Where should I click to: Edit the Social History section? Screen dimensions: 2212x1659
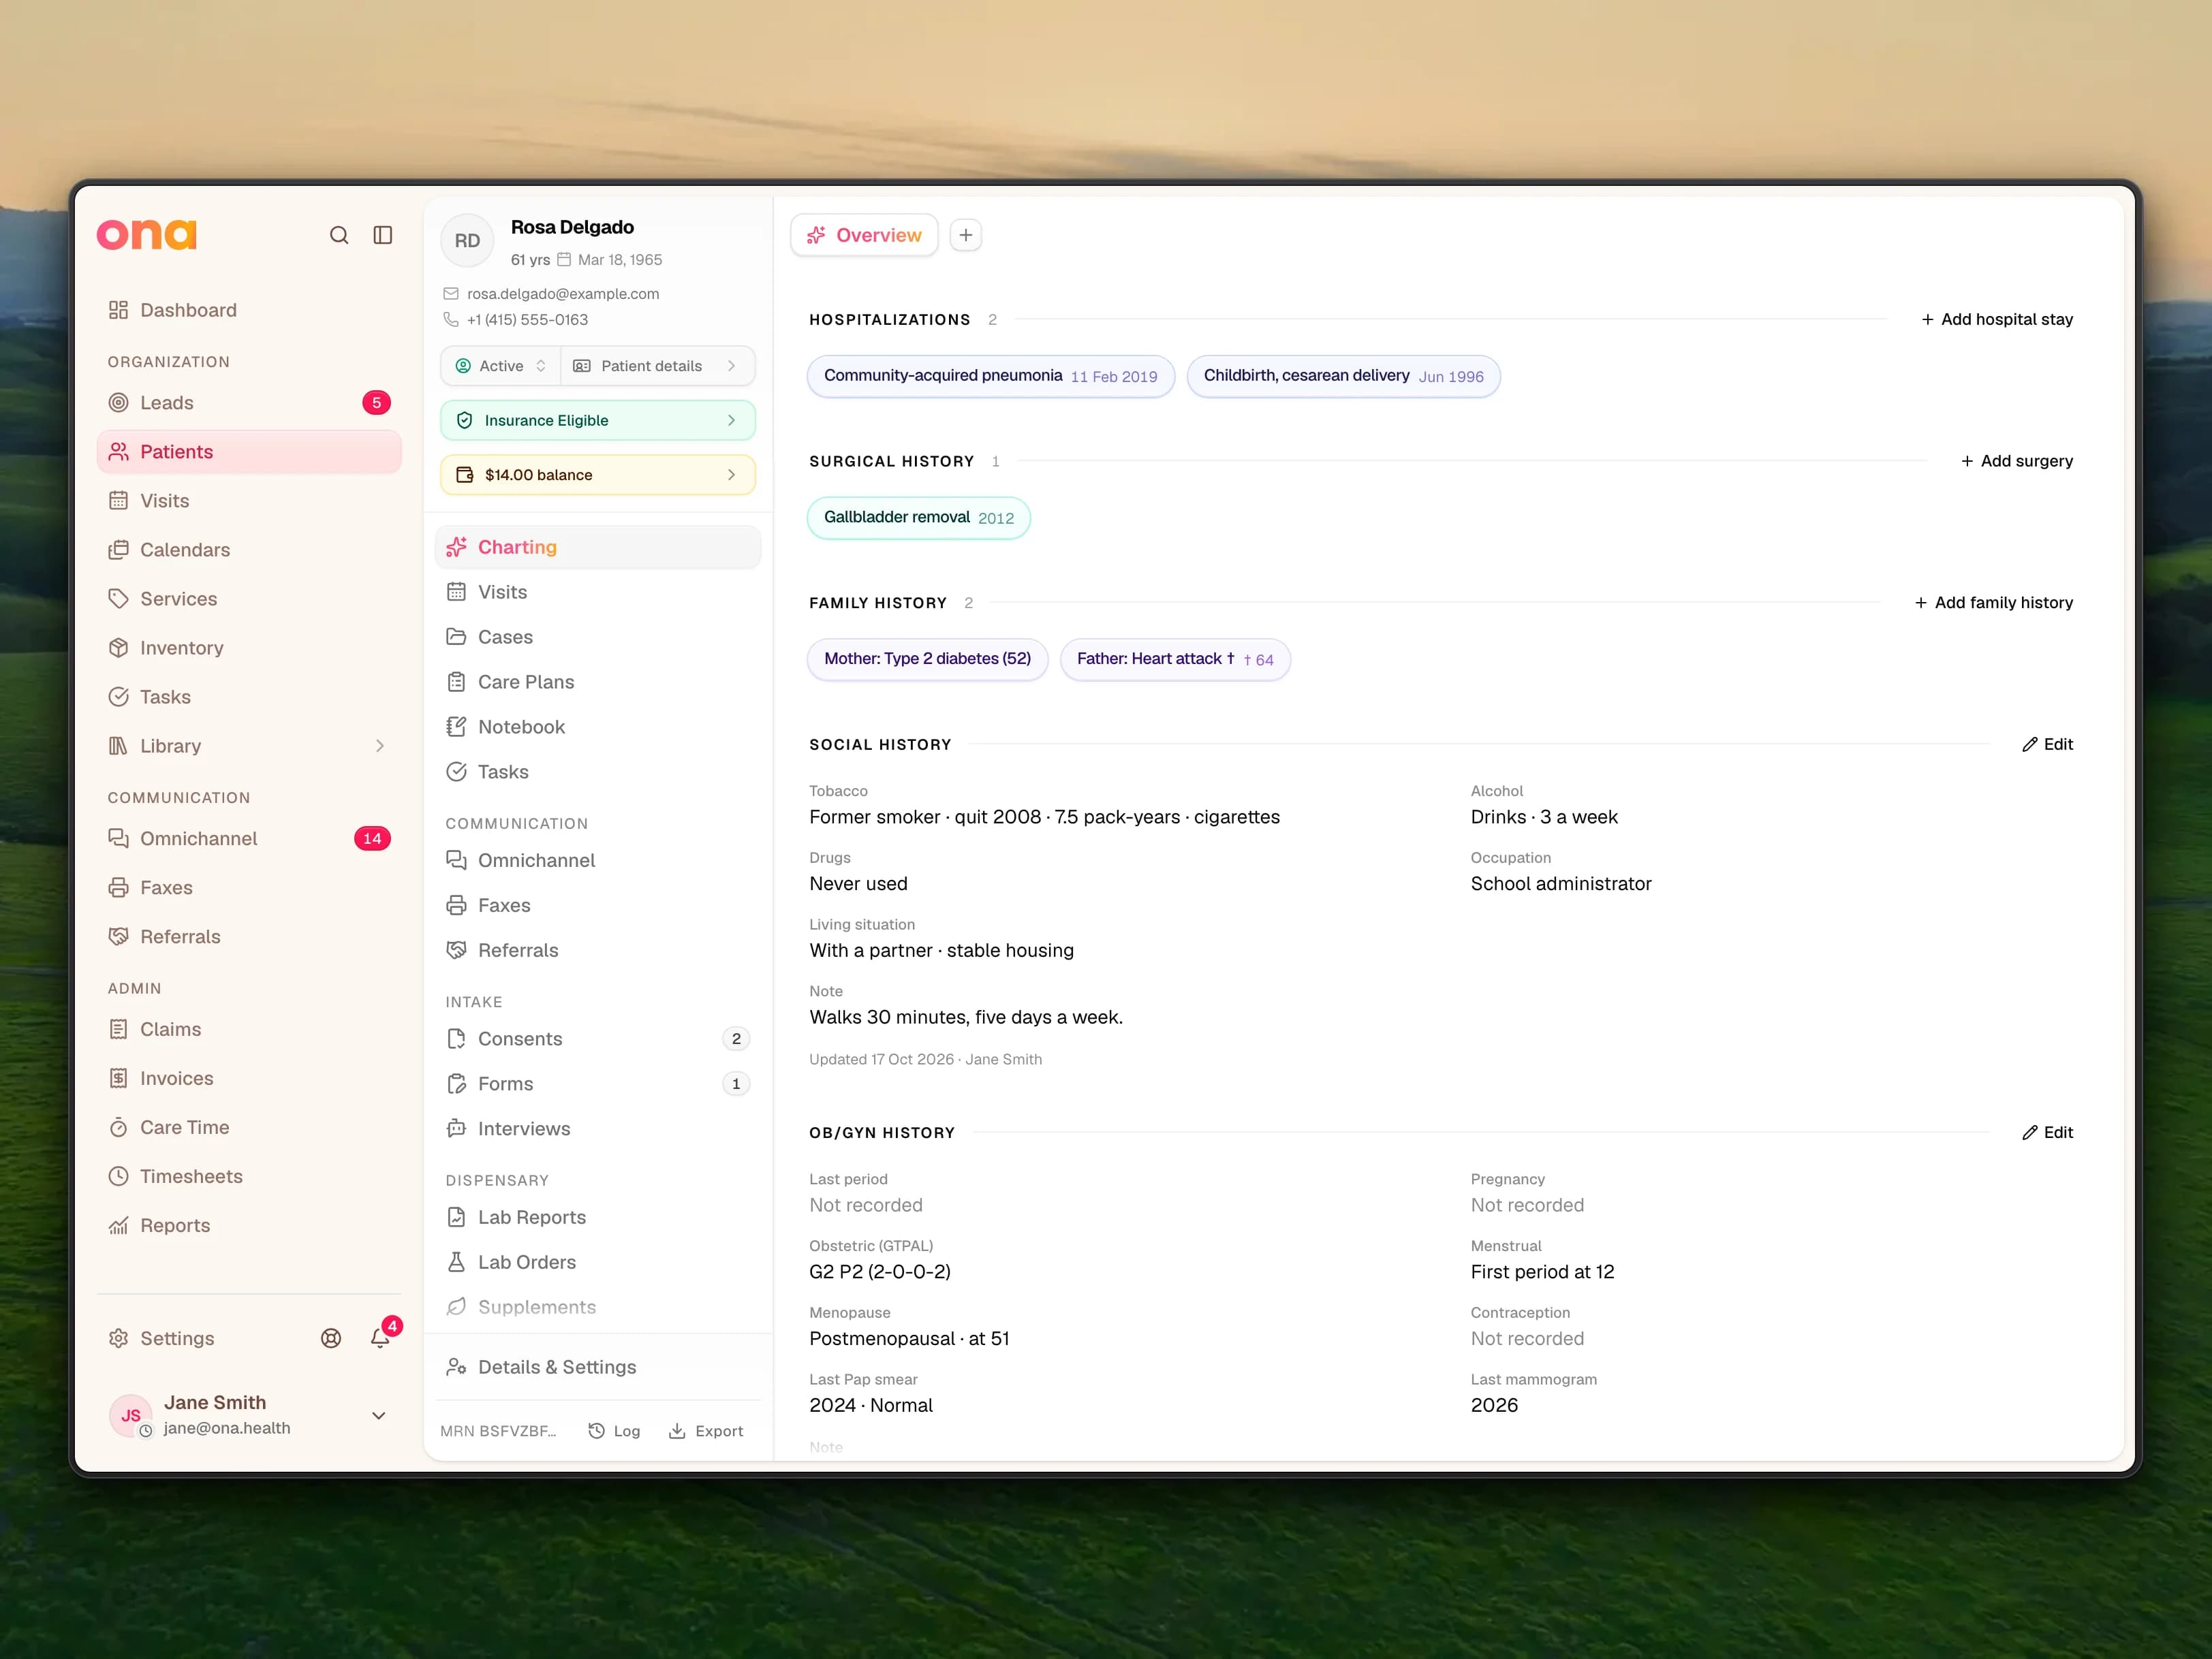(x=2047, y=744)
